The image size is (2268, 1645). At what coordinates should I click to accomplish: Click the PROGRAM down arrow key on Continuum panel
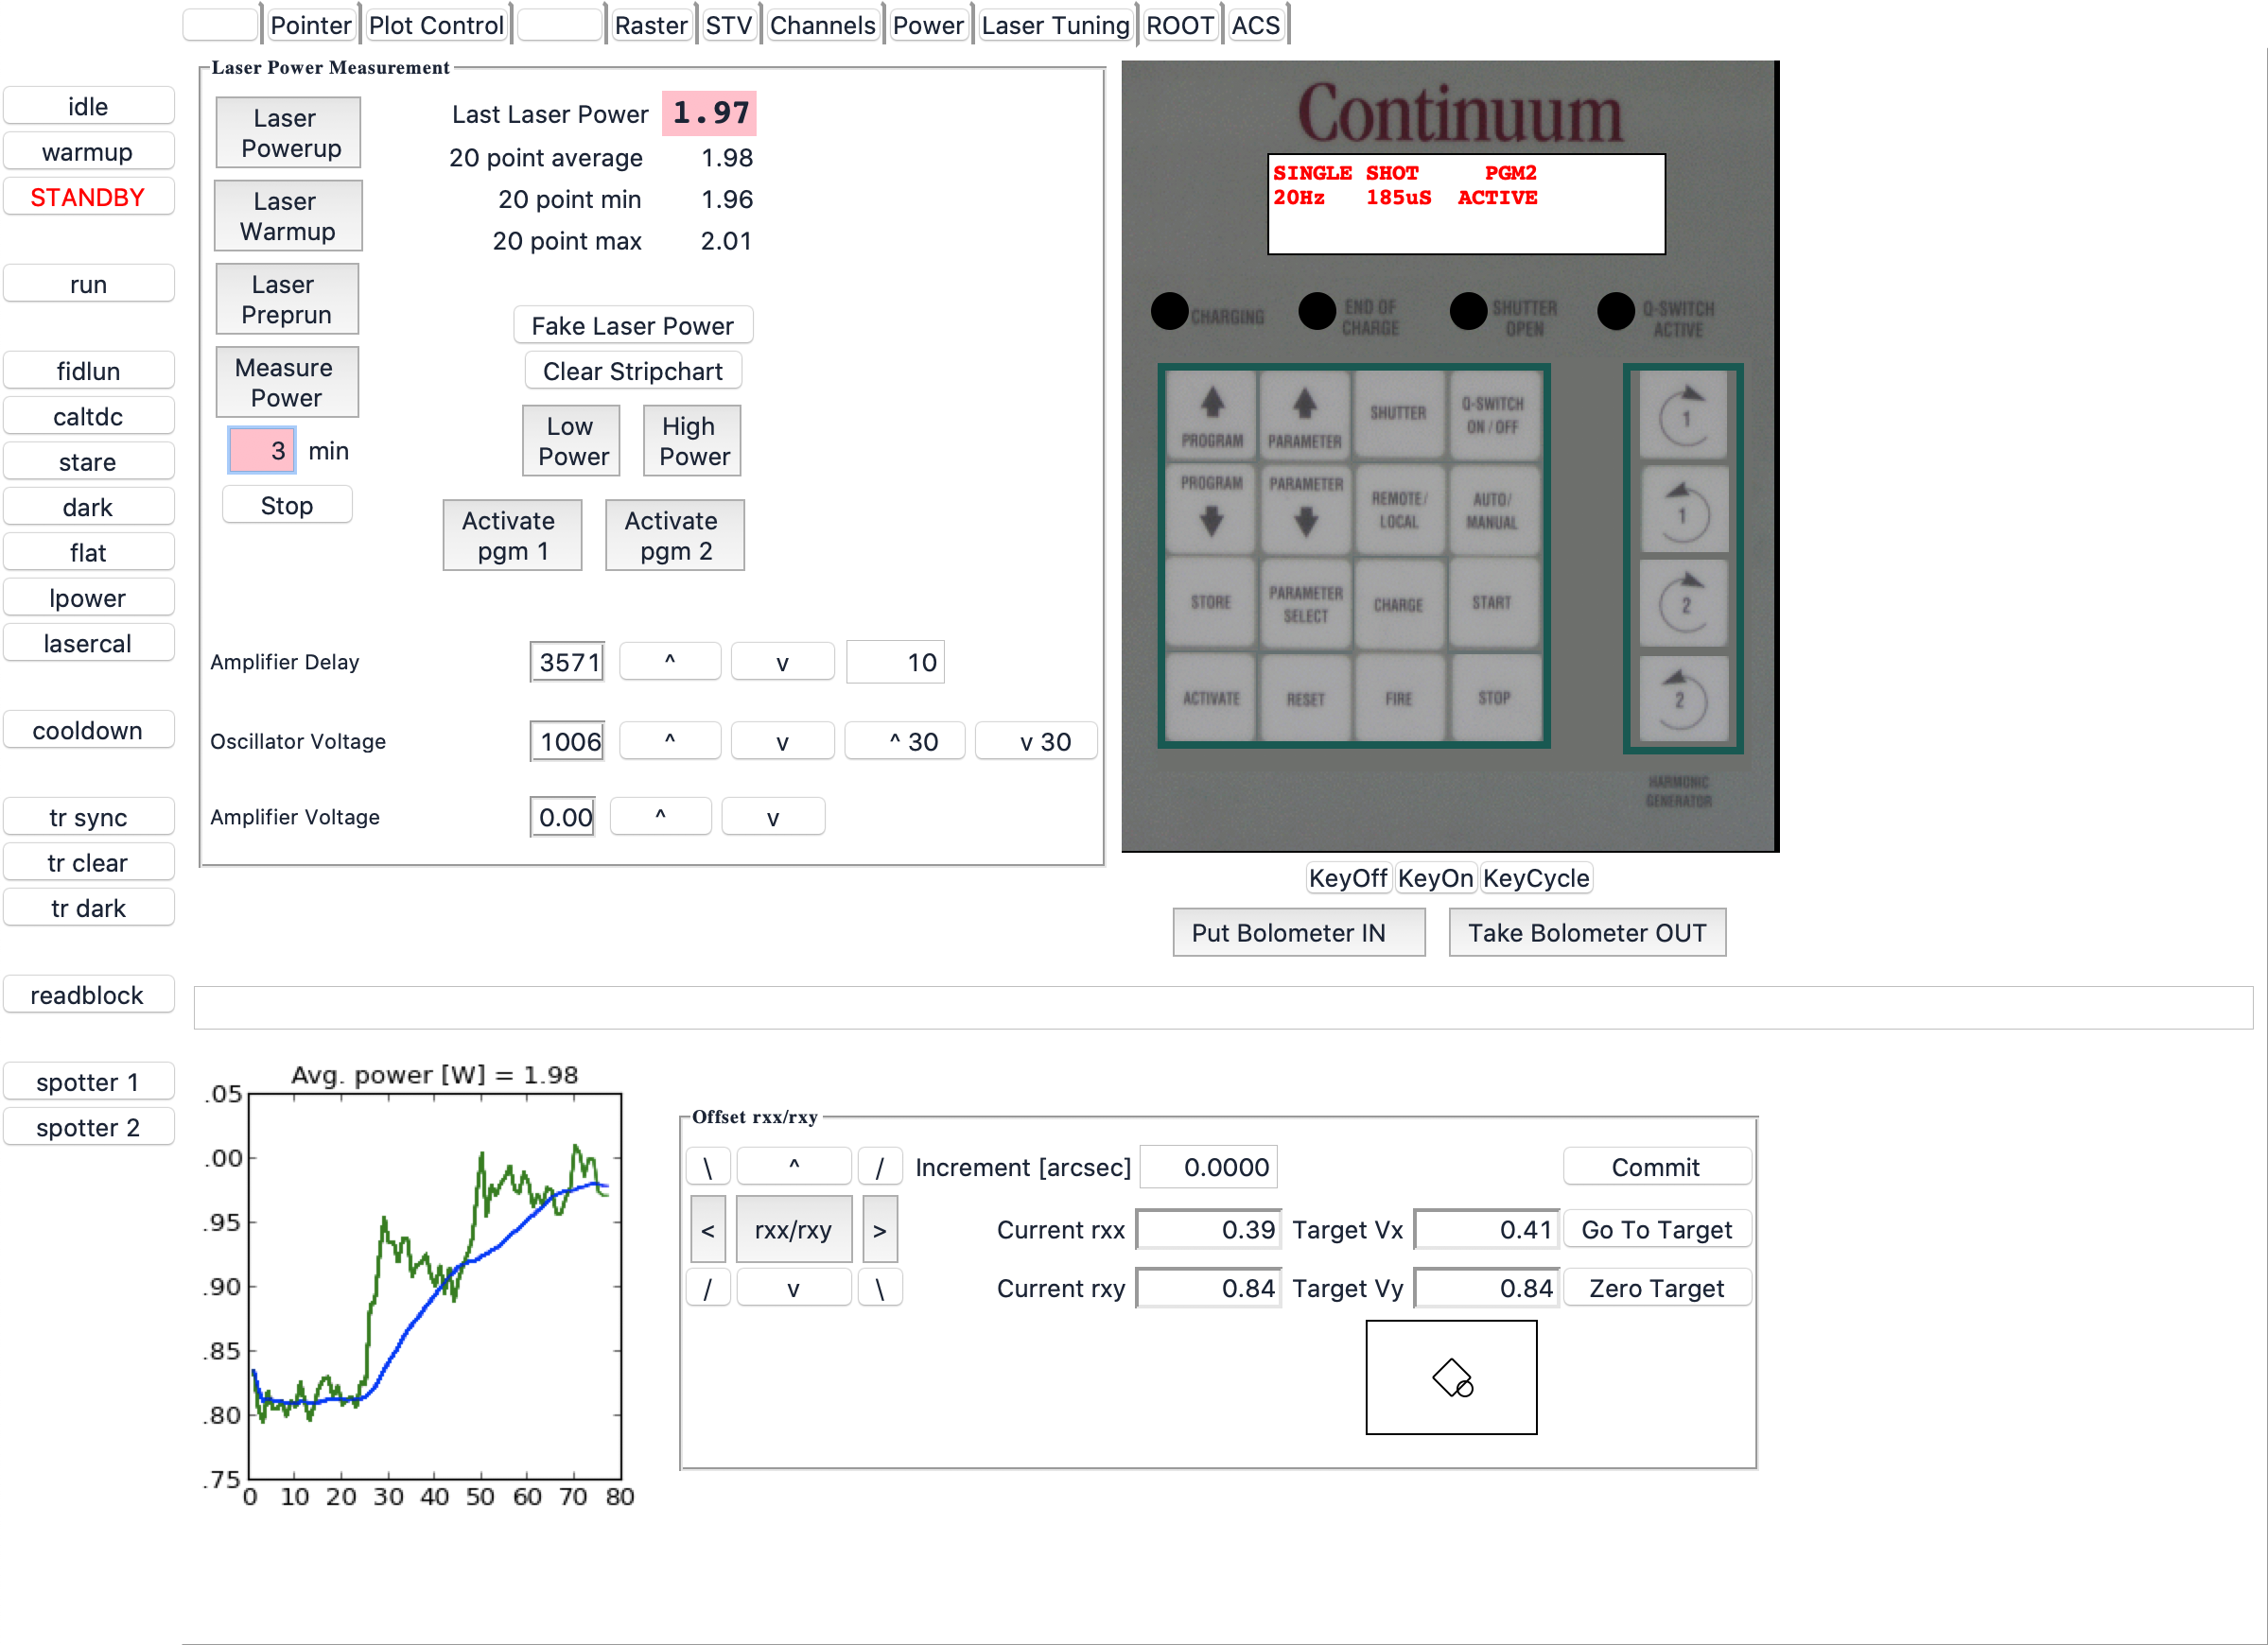(1211, 509)
